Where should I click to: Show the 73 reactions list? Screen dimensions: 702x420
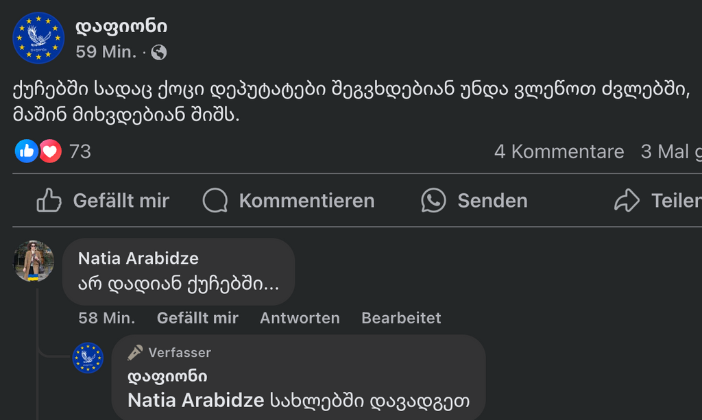coord(80,151)
